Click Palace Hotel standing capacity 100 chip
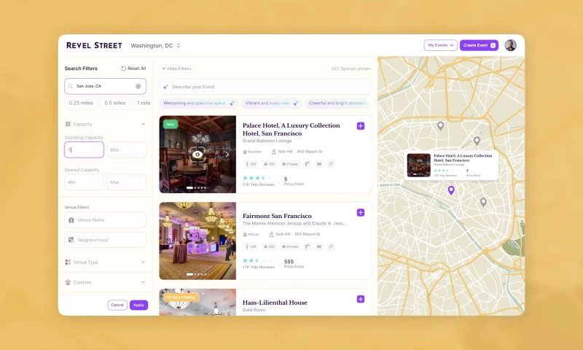 [x=251, y=164]
